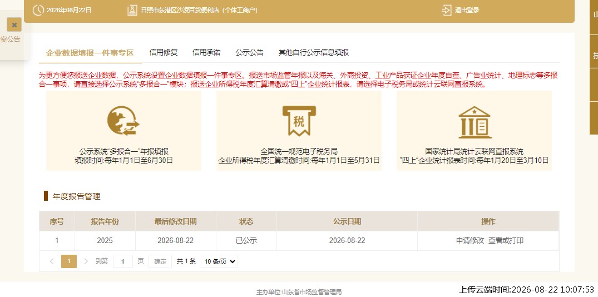The height and width of the screenshot is (297, 598).
Task: Click the logout arrow icon
Action: (x=446, y=11)
